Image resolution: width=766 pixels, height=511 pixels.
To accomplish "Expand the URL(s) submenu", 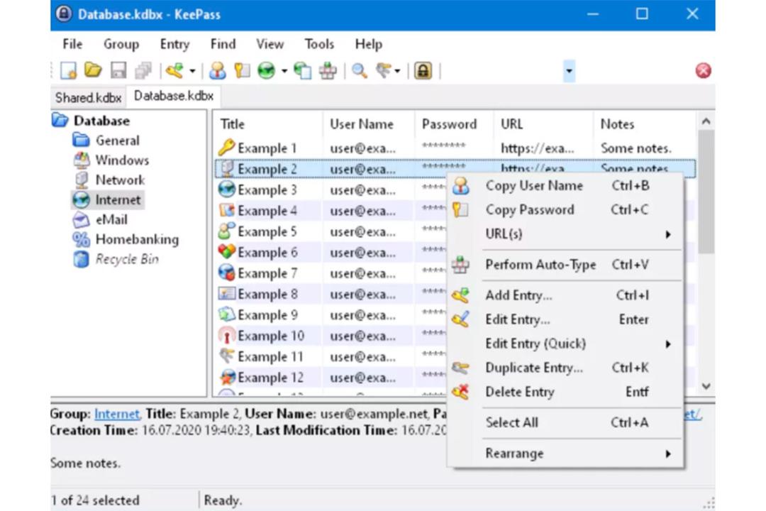I will 565,233.
